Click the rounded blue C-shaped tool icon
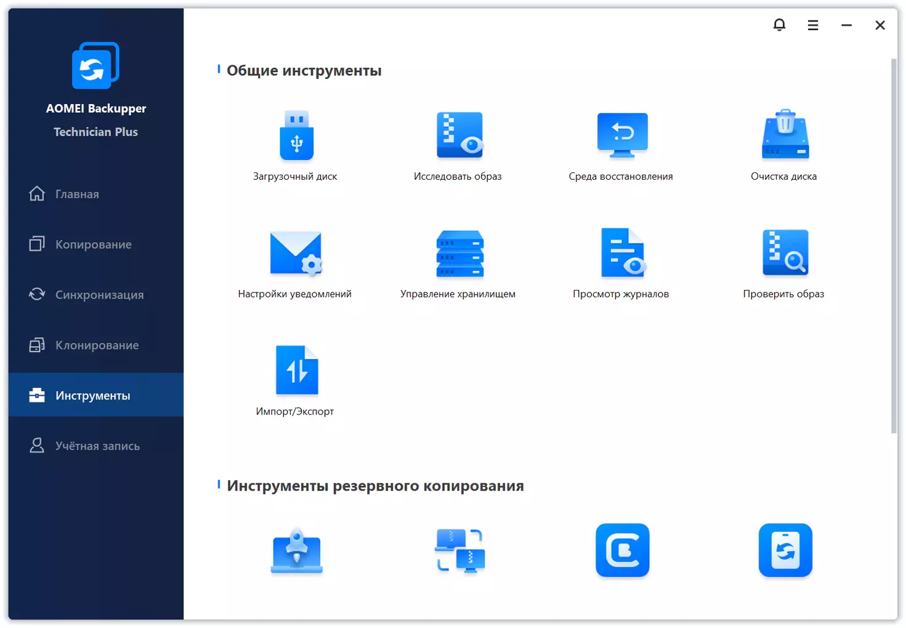 [x=623, y=550]
